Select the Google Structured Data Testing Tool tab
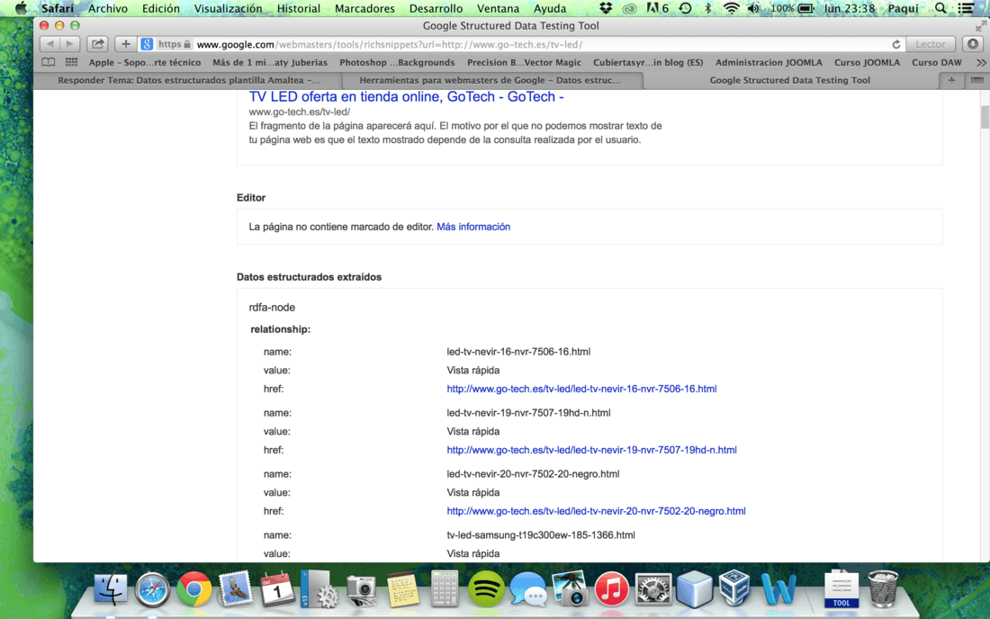990x619 pixels. click(790, 80)
